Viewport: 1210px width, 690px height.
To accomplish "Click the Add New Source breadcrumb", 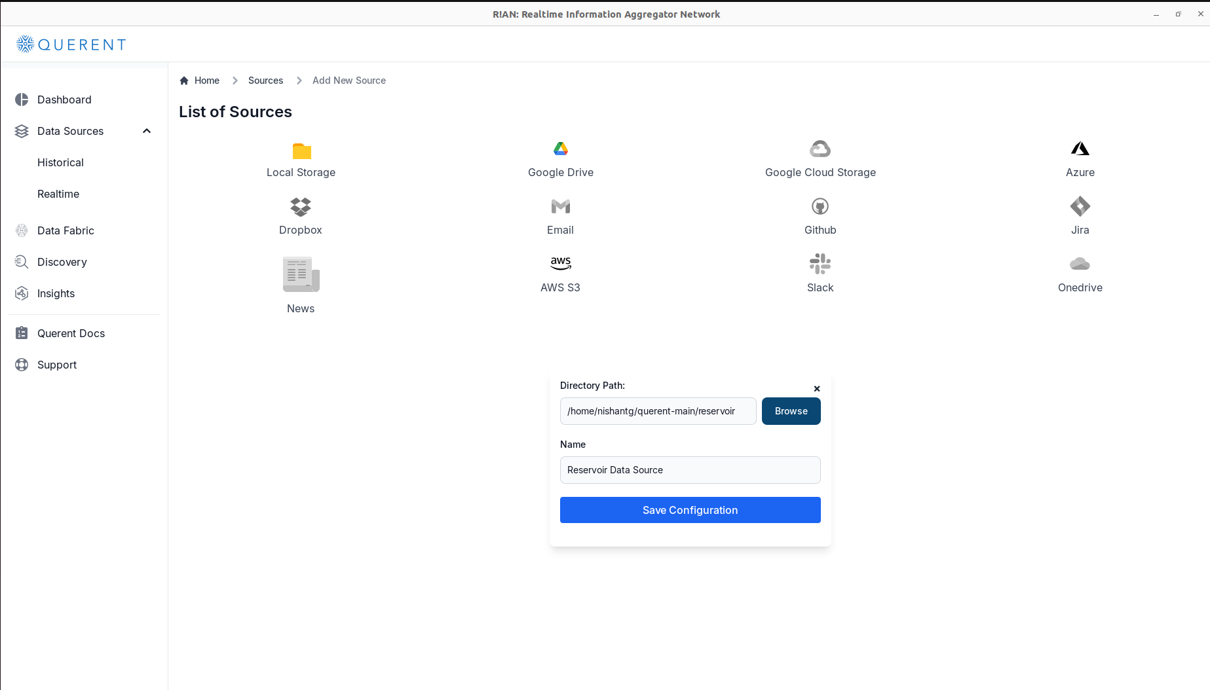I will [x=349, y=81].
